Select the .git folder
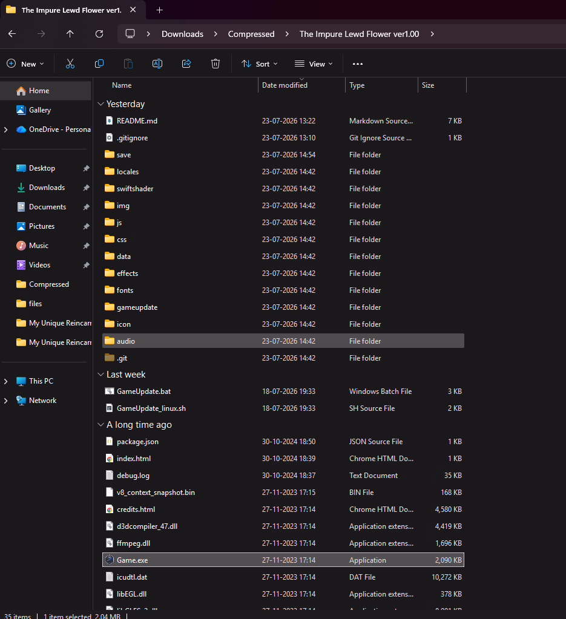566x619 pixels. (x=283, y=358)
